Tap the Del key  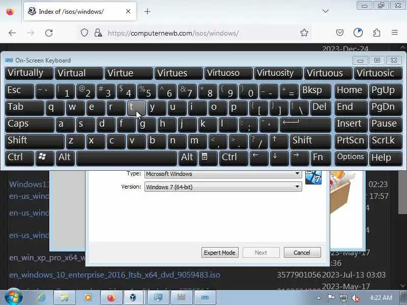(321, 108)
